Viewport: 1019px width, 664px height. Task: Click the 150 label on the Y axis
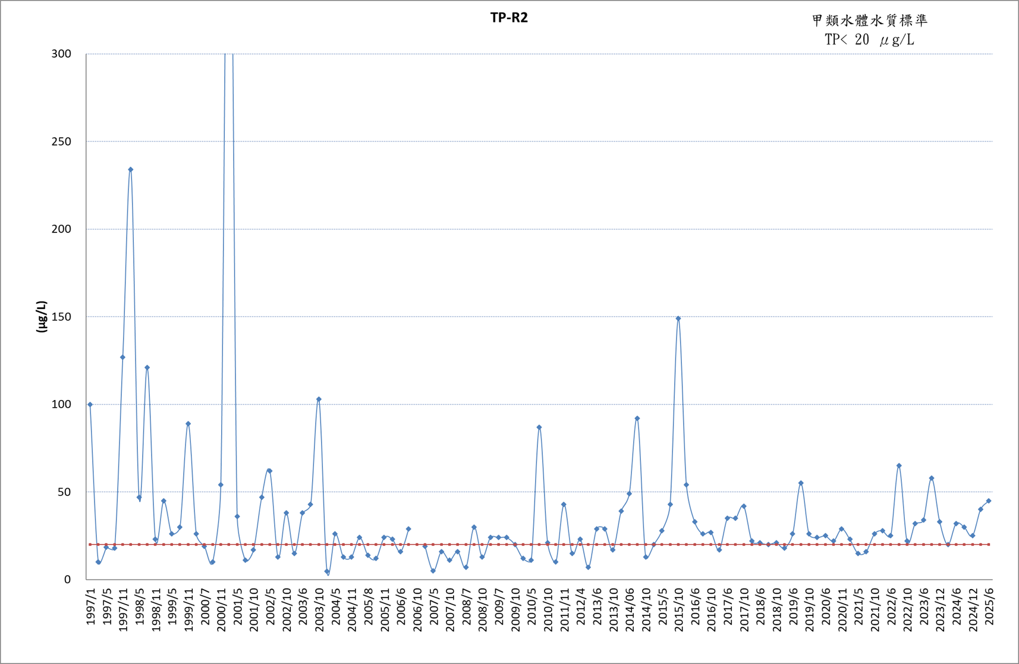coord(61,317)
